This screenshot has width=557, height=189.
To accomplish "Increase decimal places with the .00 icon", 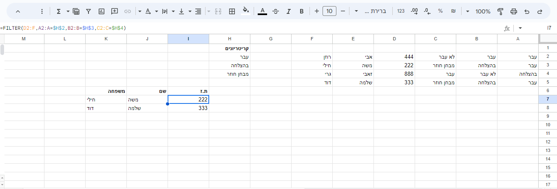I will pyautogui.click(x=414, y=11).
